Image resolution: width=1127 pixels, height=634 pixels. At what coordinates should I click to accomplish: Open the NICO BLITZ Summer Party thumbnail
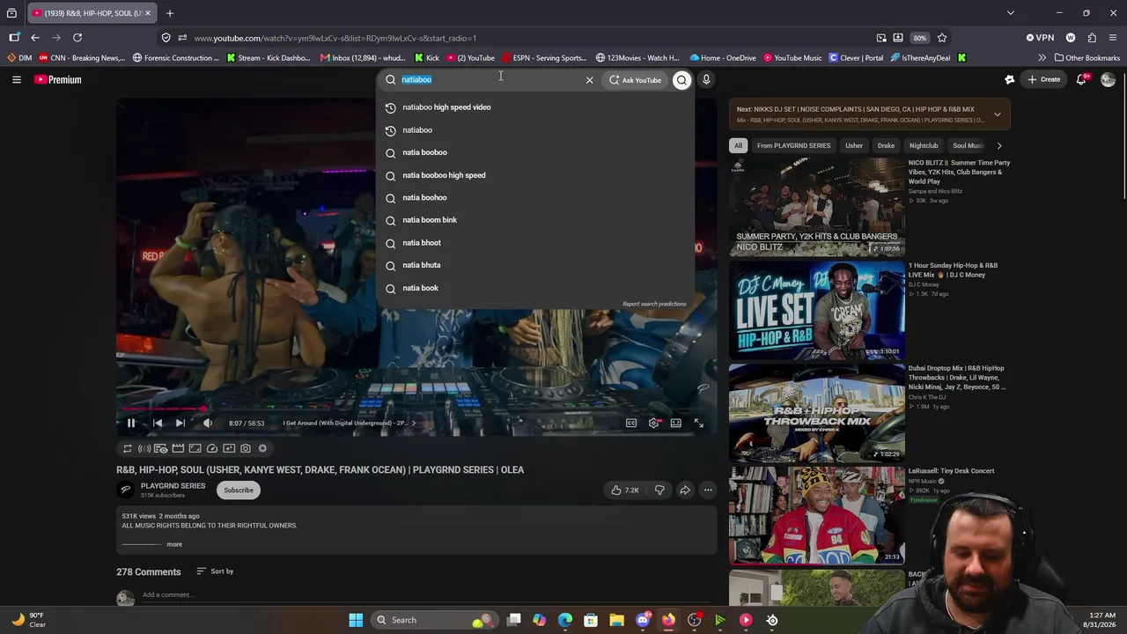[x=816, y=207]
